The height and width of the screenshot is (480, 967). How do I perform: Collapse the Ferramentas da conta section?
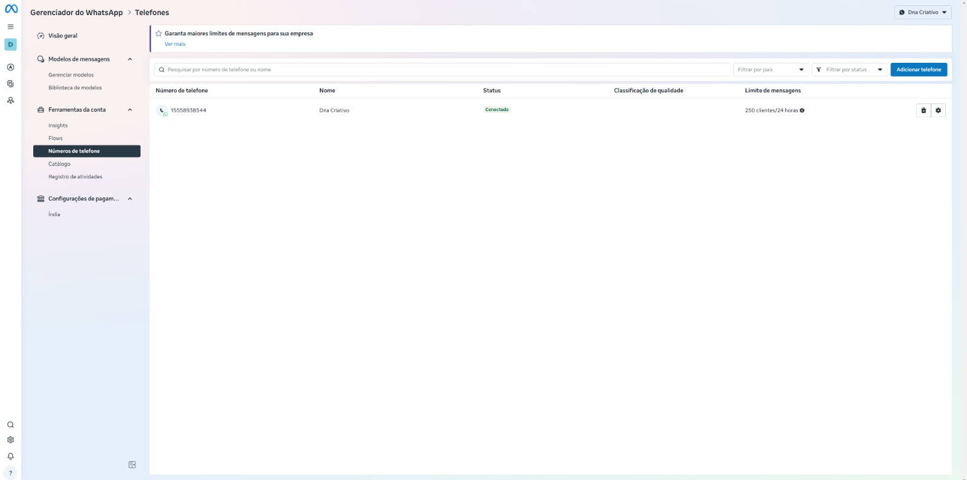point(130,110)
